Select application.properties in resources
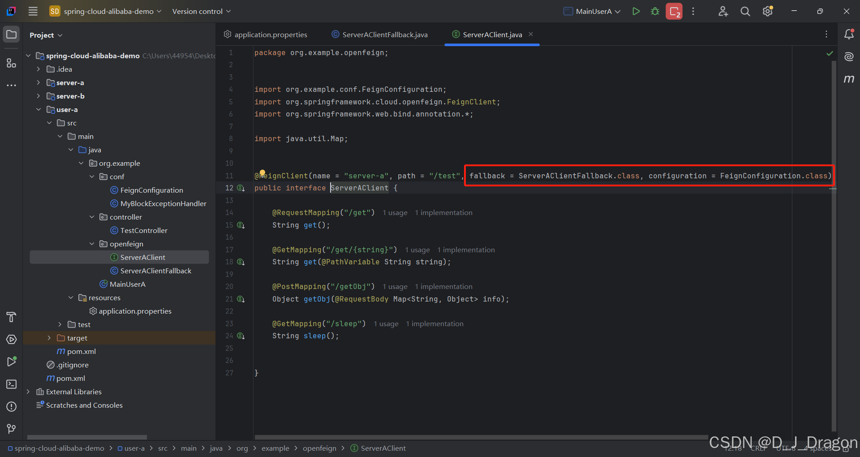The height and width of the screenshot is (457, 860). (x=135, y=311)
